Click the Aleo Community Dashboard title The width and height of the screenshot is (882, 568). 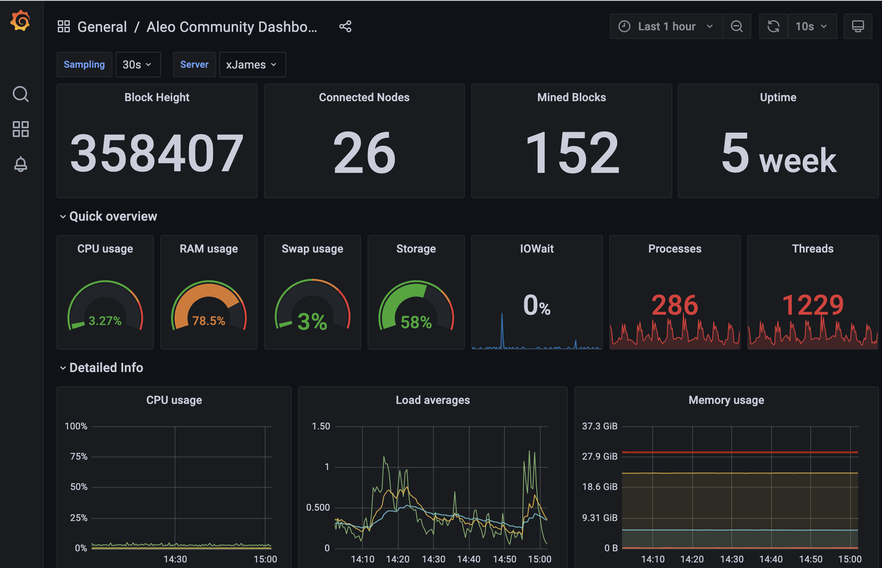coord(232,27)
